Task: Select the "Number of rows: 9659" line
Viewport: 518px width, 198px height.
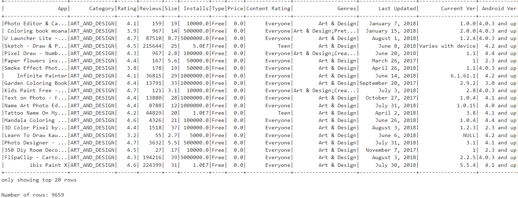Action: pos(33,195)
